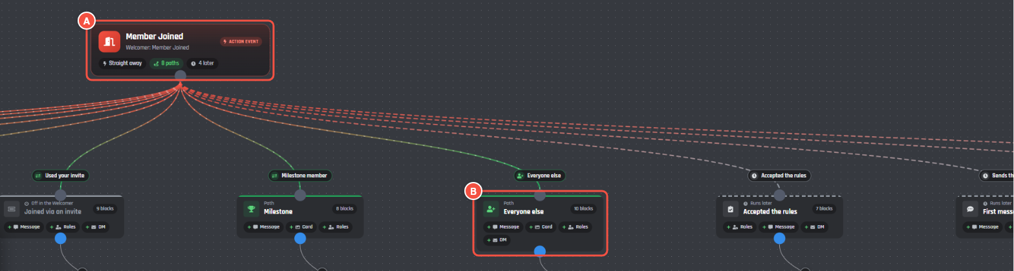Click the grey input handle above Accepted the rules
The width and height of the screenshot is (1014, 271).
(x=779, y=195)
